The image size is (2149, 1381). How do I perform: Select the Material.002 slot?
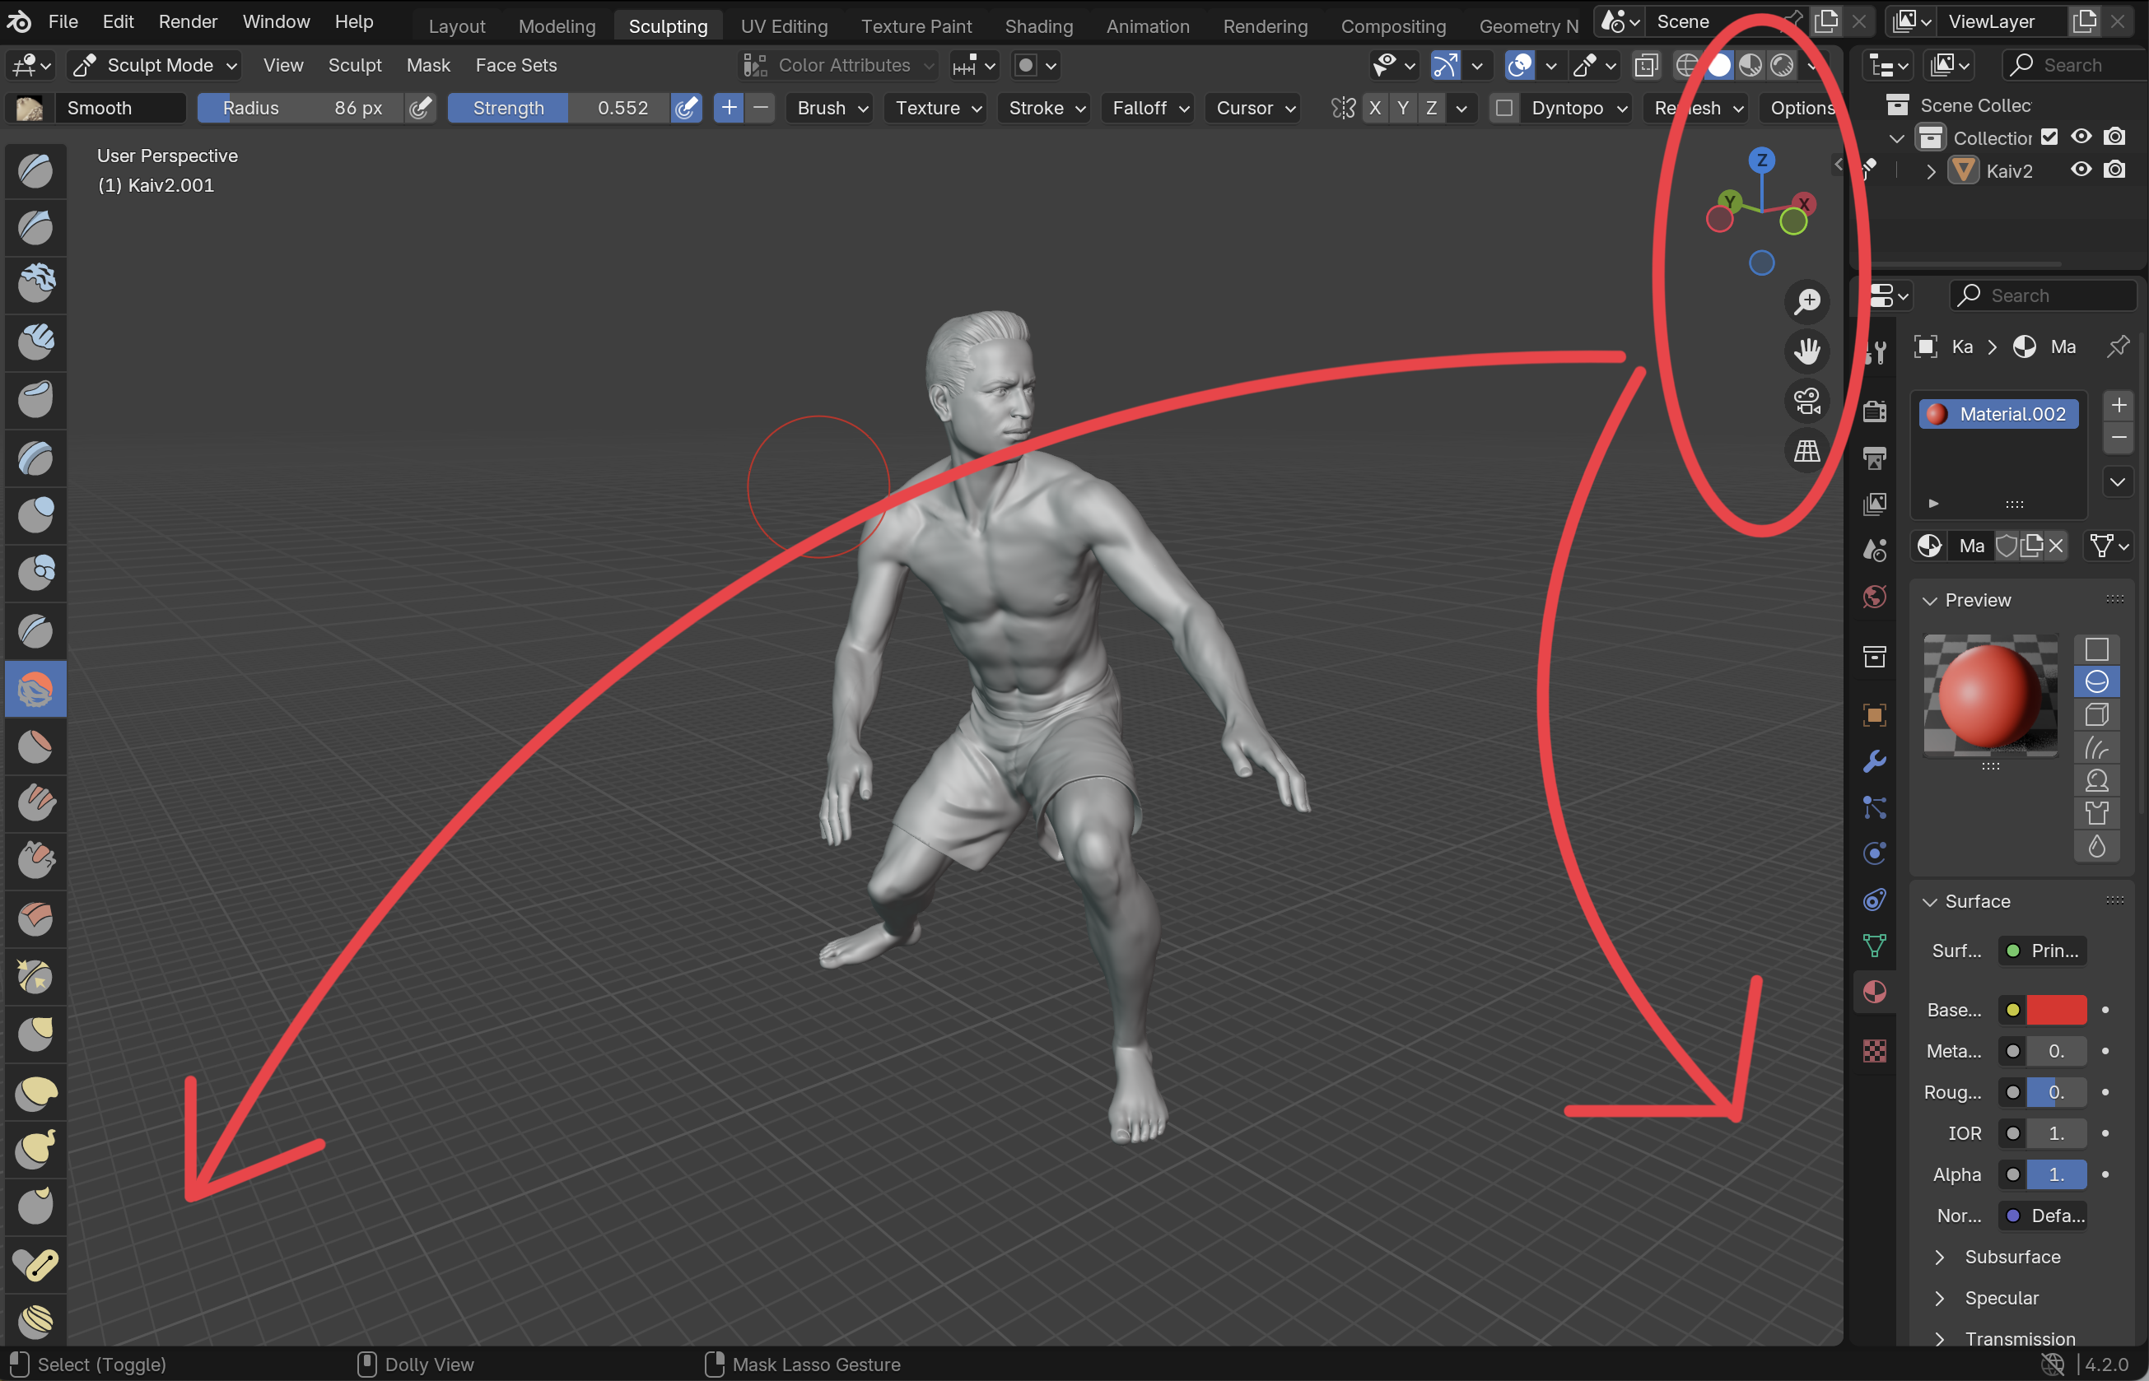1998,413
